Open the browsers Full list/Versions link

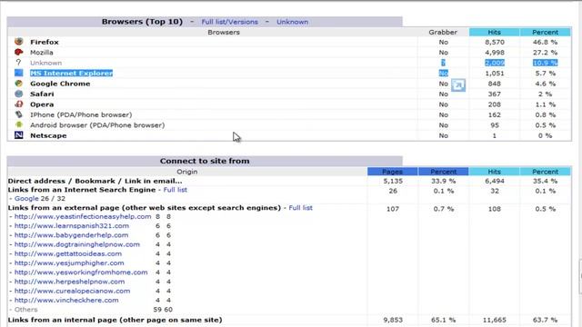[229, 22]
